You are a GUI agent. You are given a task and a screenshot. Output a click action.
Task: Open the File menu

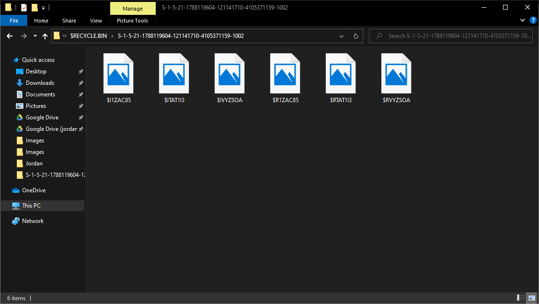coord(14,20)
